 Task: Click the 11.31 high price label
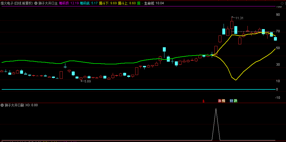[x=239, y=18]
